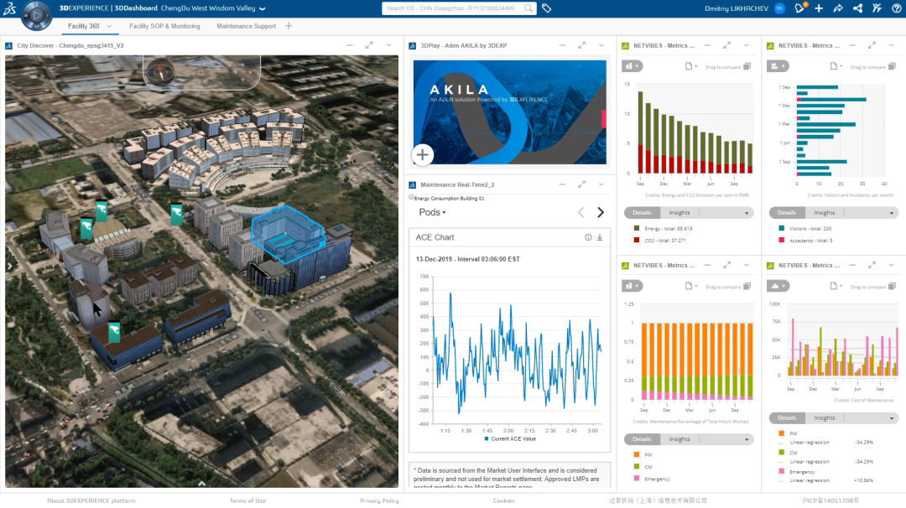Go to next pod with right arrow

601,212
